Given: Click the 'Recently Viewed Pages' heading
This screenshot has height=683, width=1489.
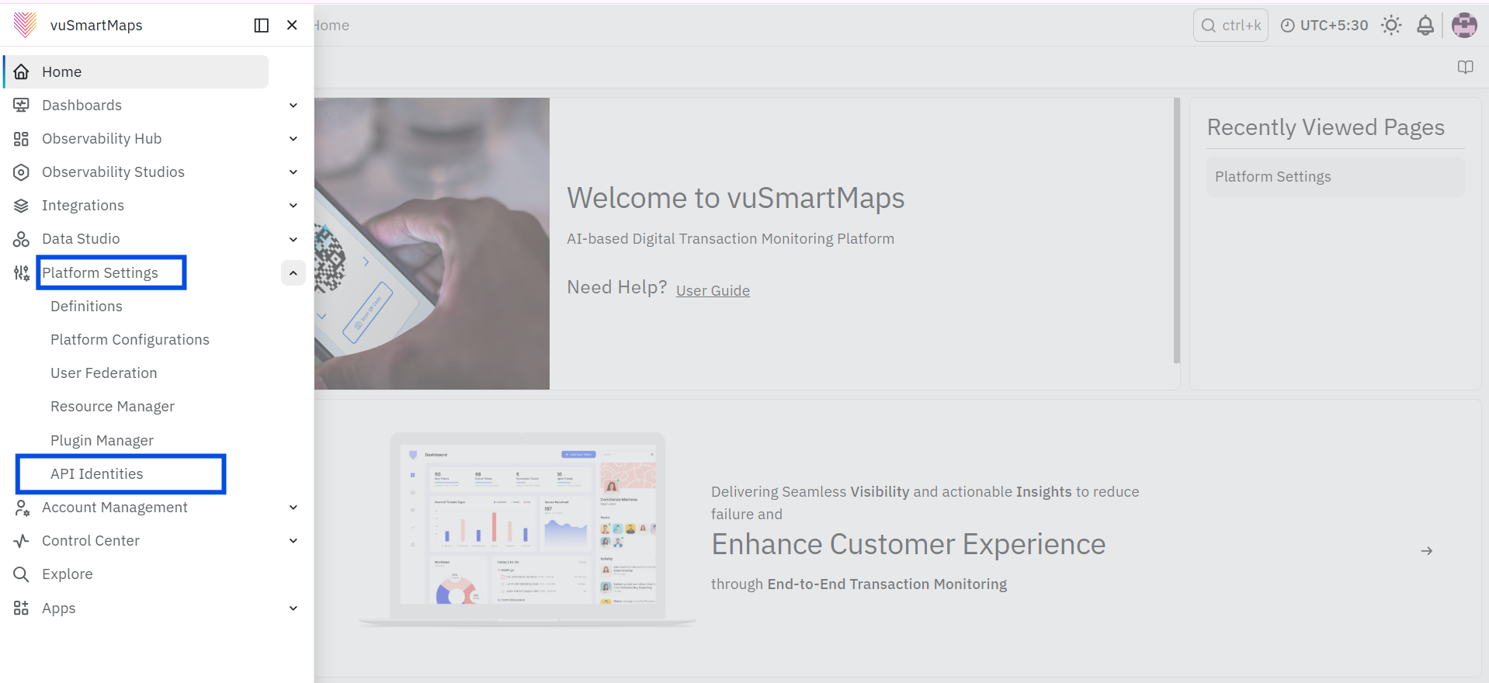Looking at the screenshot, I should click(x=1325, y=127).
